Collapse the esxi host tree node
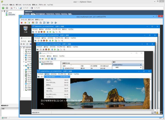This screenshot has width=165, height=120. pos(2,11)
